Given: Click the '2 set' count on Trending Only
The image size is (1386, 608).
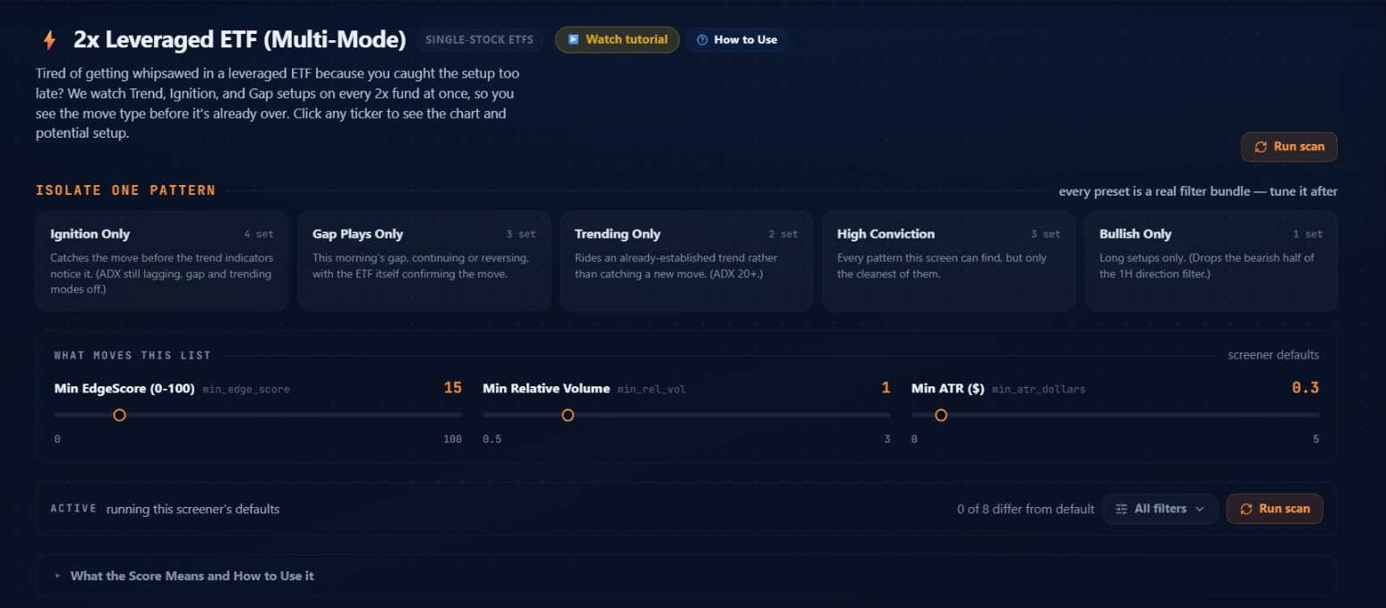Looking at the screenshot, I should tap(783, 234).
